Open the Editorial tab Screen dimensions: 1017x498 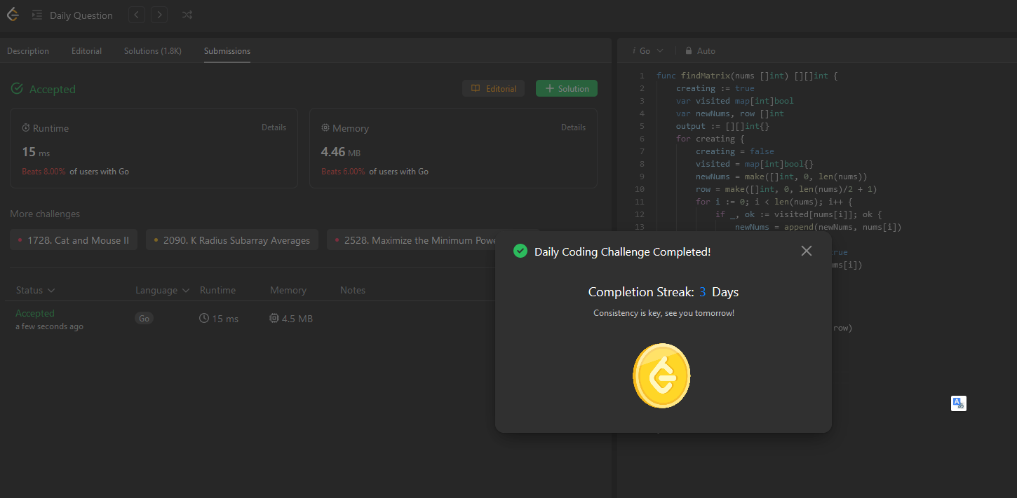(86, 51)
